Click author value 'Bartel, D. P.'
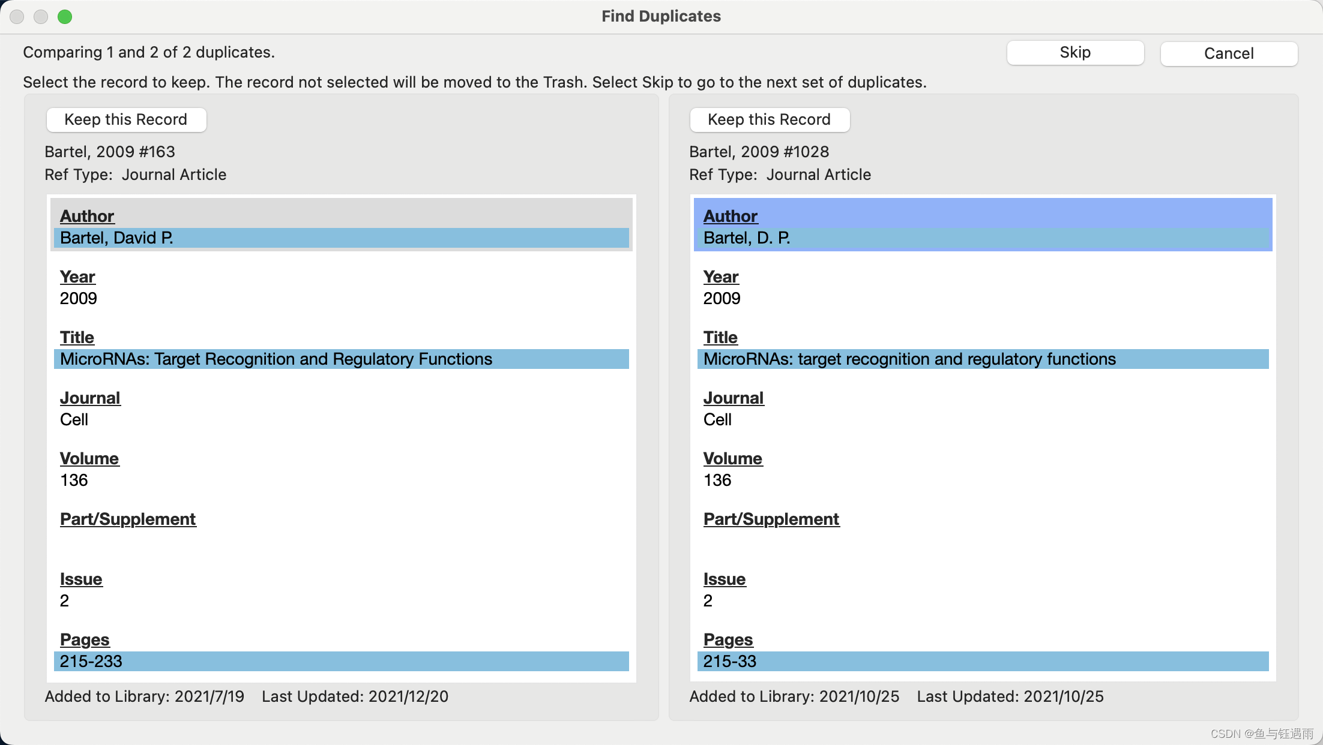The height and width of the screenshot is (745, 1323). (x=983, y=238)
